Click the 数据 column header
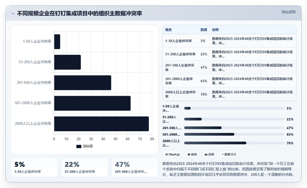This screenshot has height=188, width=307. [x=204, y=30]
